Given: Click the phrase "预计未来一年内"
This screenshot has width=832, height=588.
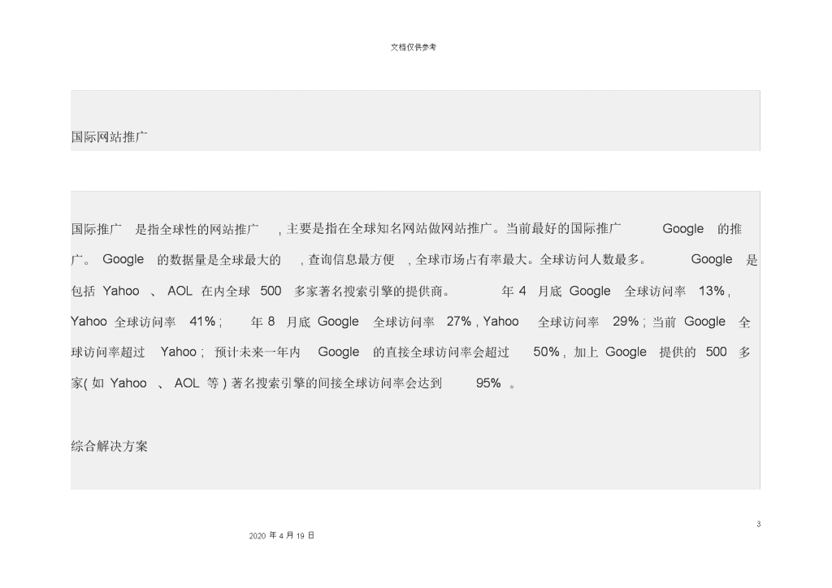Looking at the screenshot, I should click(258, 352).
